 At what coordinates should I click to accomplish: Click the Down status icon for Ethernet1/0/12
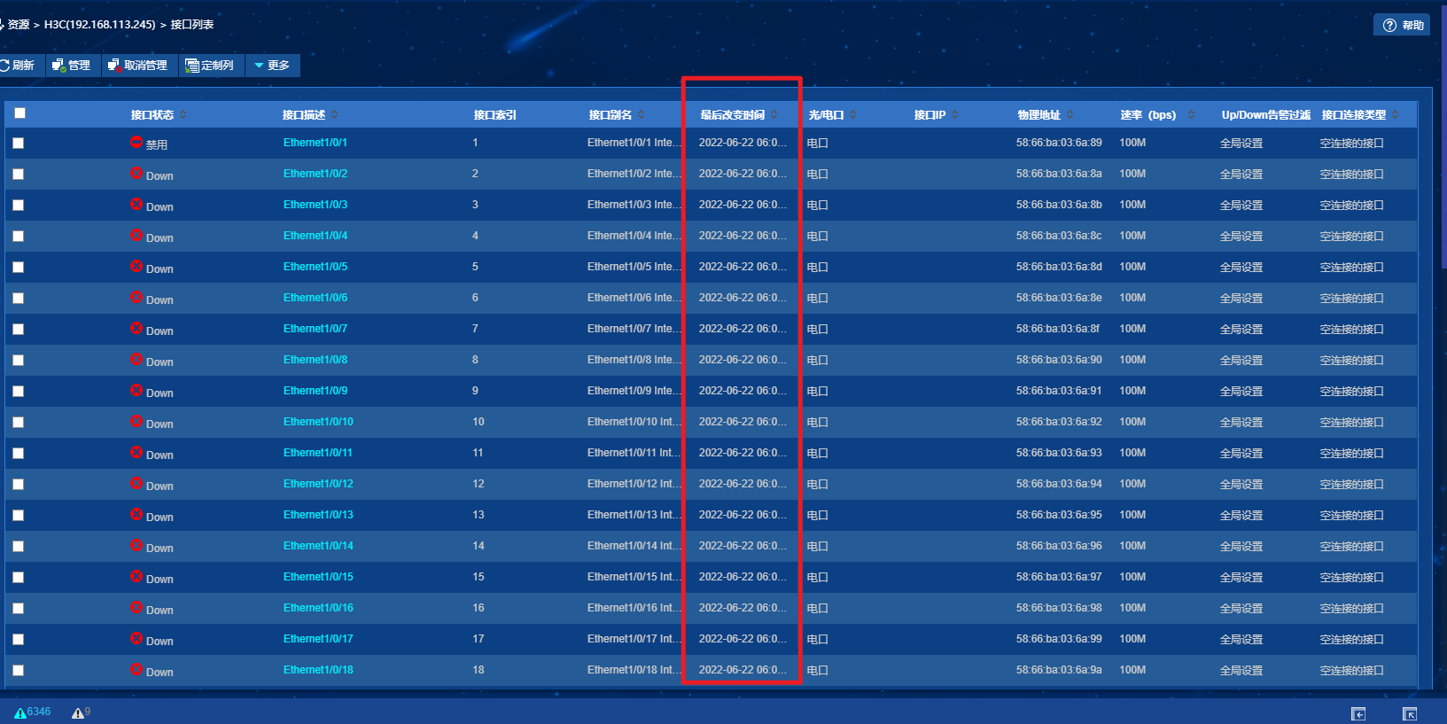click(136, 483)
